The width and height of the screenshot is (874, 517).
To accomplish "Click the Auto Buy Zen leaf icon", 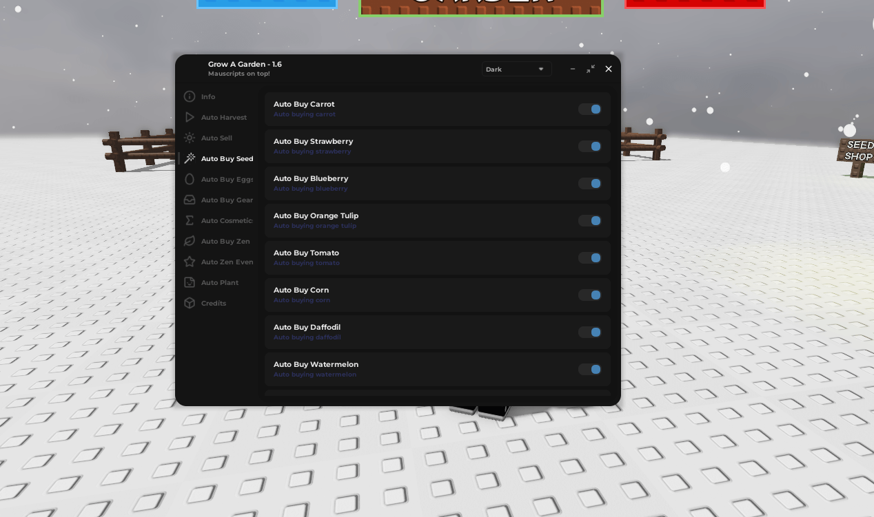I will coord(190,241).
